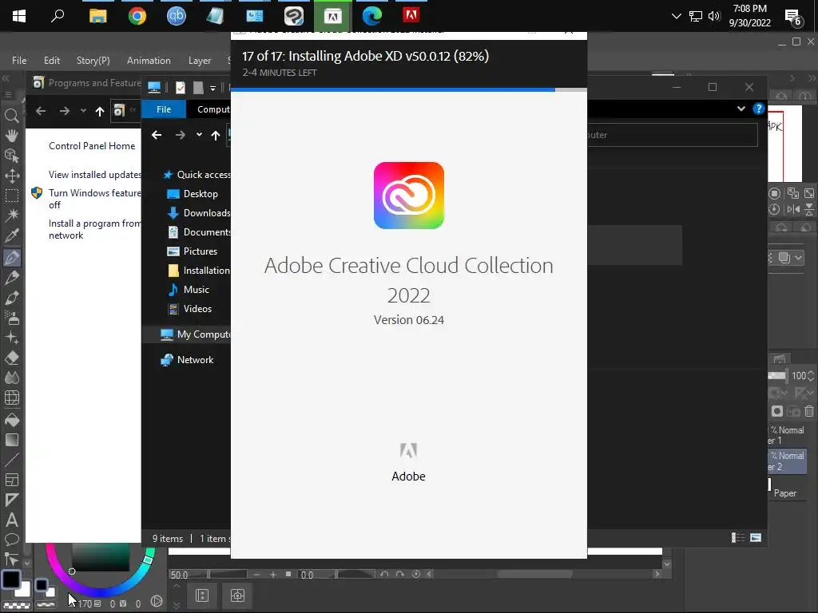
Task: Select the Object operation cube tool
Action: 11,156
